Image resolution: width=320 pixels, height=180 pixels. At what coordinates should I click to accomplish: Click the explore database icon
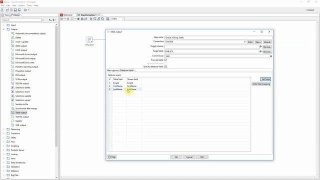[102, 19]
